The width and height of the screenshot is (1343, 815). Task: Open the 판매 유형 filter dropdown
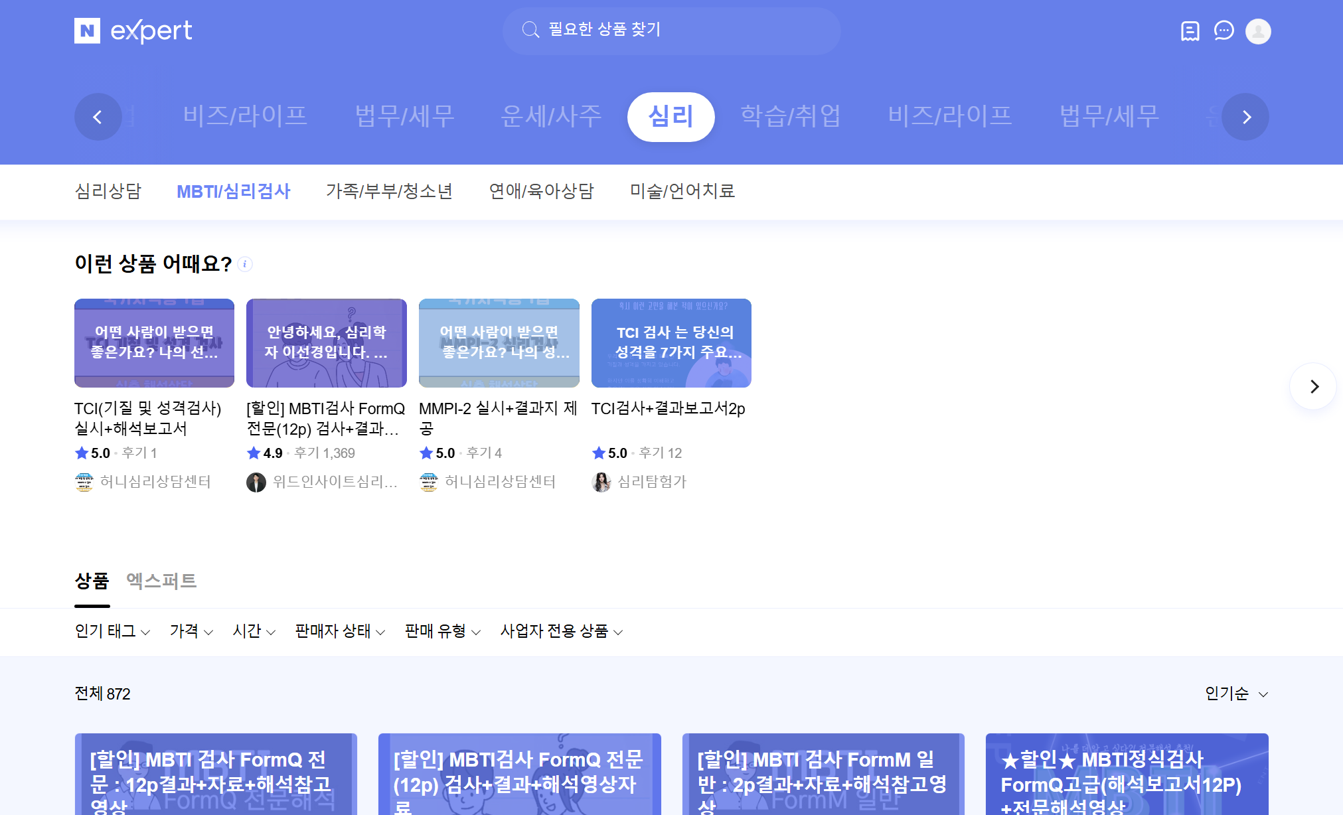pyautogui.click(x=441, y=631)
